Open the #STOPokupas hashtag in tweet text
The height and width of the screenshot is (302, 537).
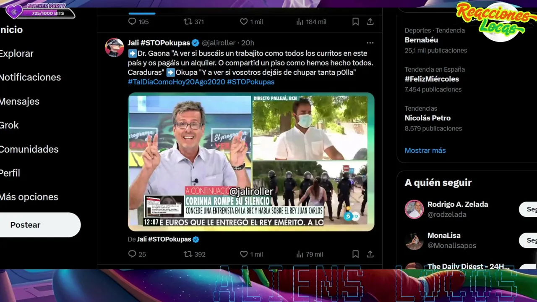tap(250, 82)
